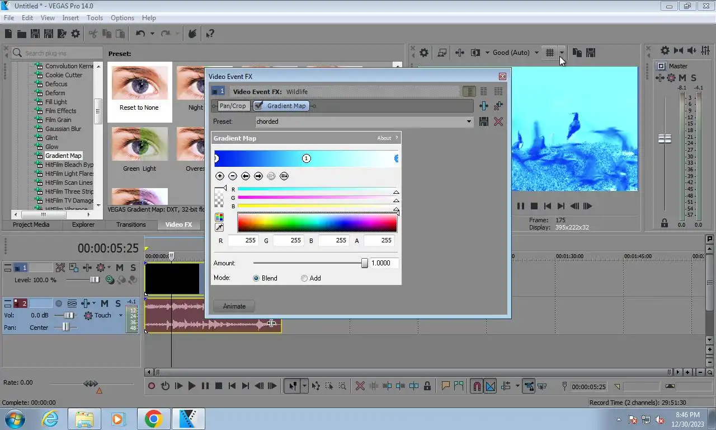
Task: Toggle the Automatic Crossfades icon
Action: (490, 386)
